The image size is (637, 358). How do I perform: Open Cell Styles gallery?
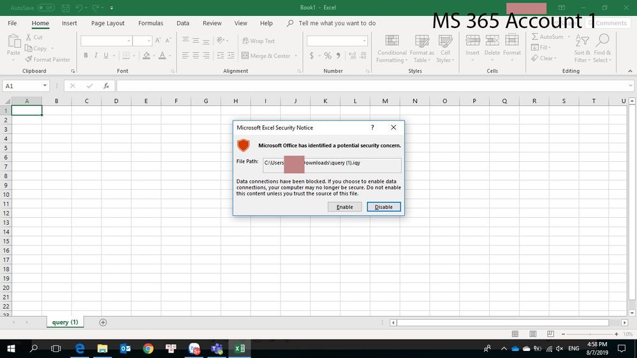click(445, 48)
